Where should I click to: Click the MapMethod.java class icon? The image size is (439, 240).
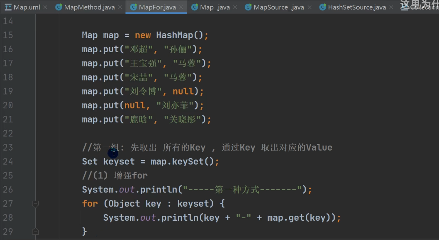point(59,7)
